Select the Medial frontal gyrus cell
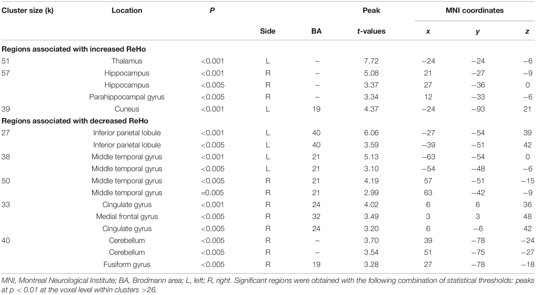The width and height of the screenshot is (536, 295). (127, 217)
